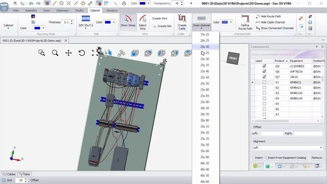
Task: Uncheck the Used checkbox for -Q7
Action: click(x=264, y=77)
